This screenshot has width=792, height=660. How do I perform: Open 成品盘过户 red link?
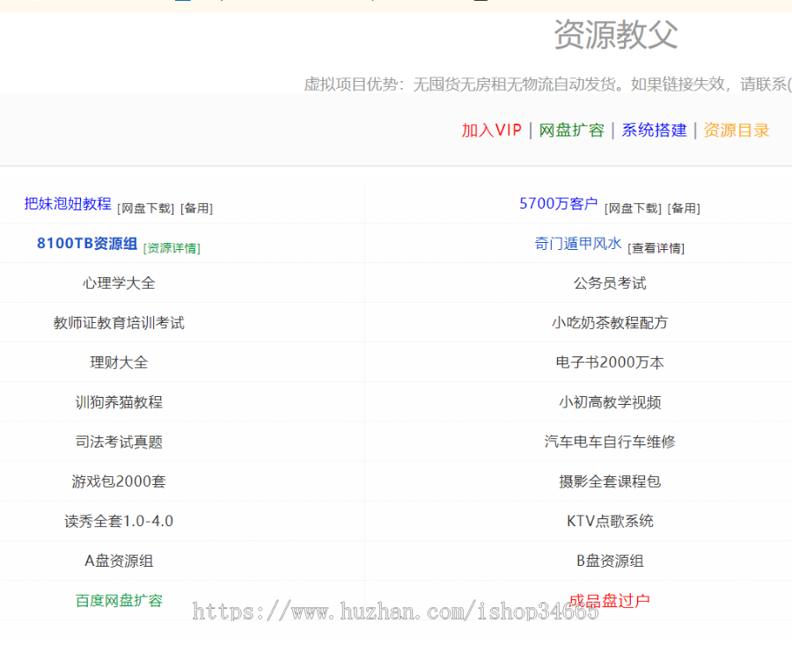[610, 601]
